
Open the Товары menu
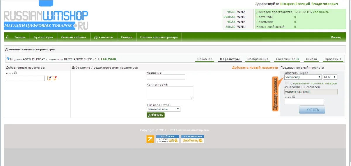click(x=20, y=37)
